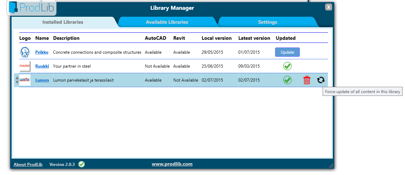Click the Latest version column header

pyautogui.click(x=254, y=38)
